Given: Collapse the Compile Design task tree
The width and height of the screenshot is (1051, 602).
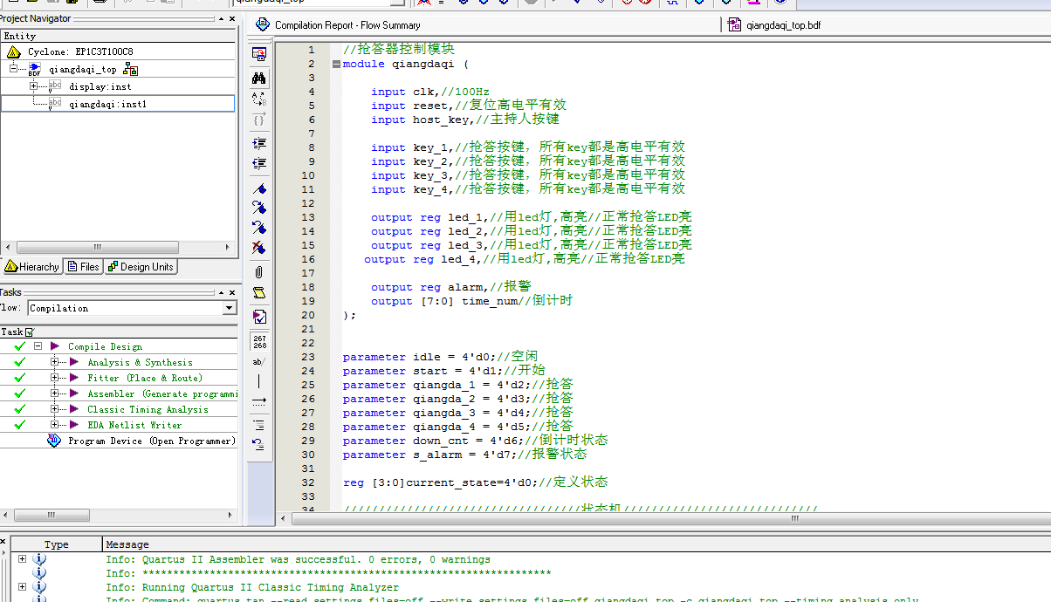Looking at the screenshot, I should coord(38,346).
